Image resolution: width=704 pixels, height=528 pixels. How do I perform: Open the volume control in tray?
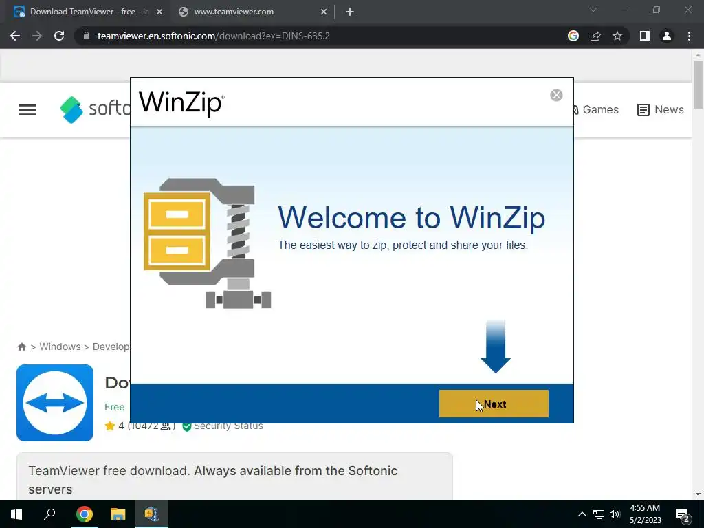point(615,514)
